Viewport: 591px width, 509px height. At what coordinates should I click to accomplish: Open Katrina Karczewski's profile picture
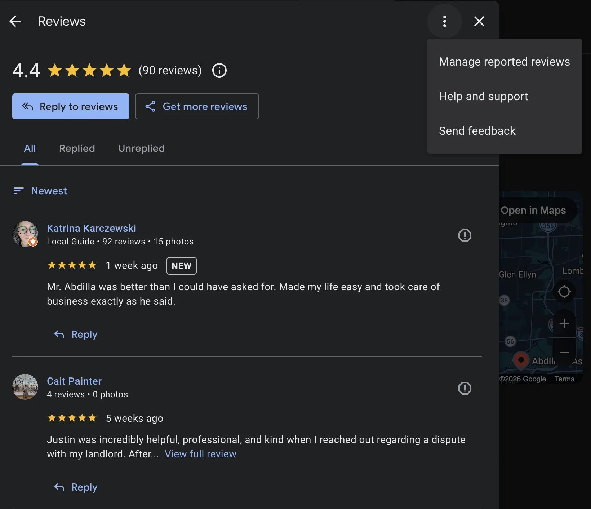pyautogui.click(x=25, y=234)
